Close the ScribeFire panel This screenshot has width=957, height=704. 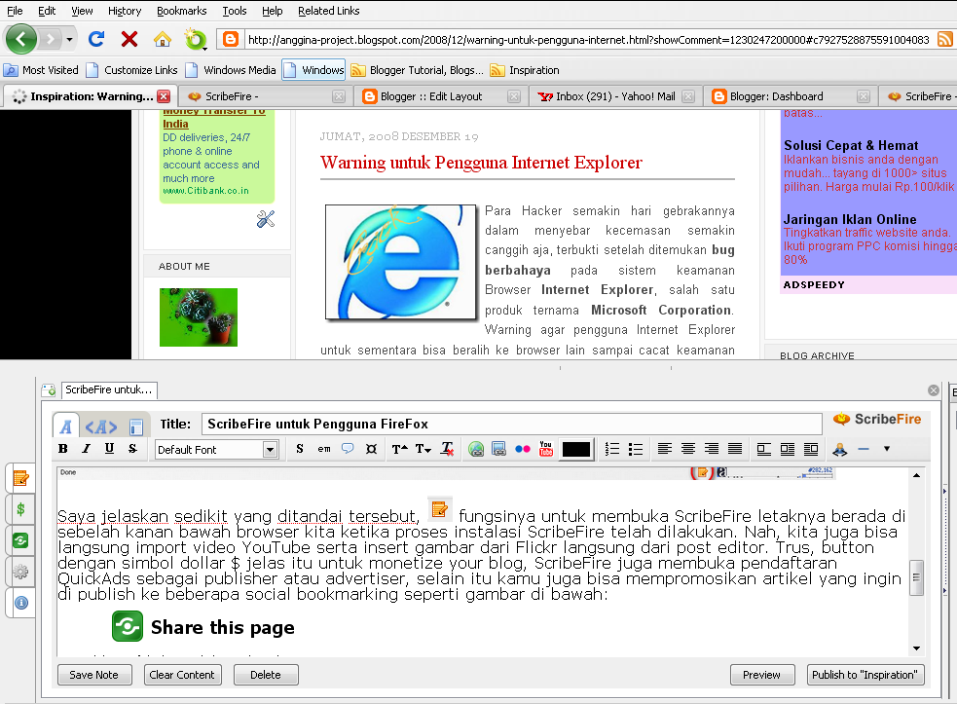click(x=934, y=390)
